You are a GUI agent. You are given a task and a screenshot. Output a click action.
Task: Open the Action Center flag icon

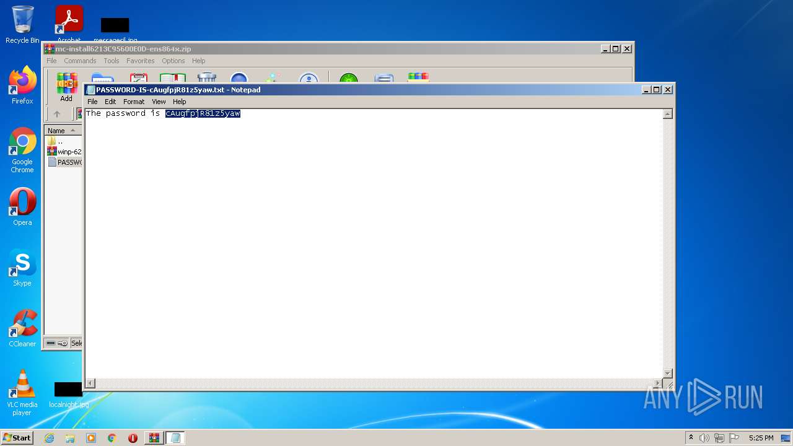click(734, 438)
